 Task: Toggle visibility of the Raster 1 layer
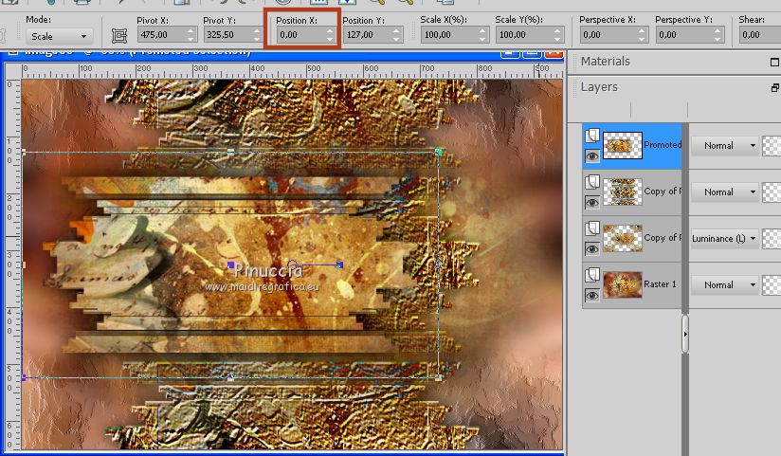coord(591,295)
